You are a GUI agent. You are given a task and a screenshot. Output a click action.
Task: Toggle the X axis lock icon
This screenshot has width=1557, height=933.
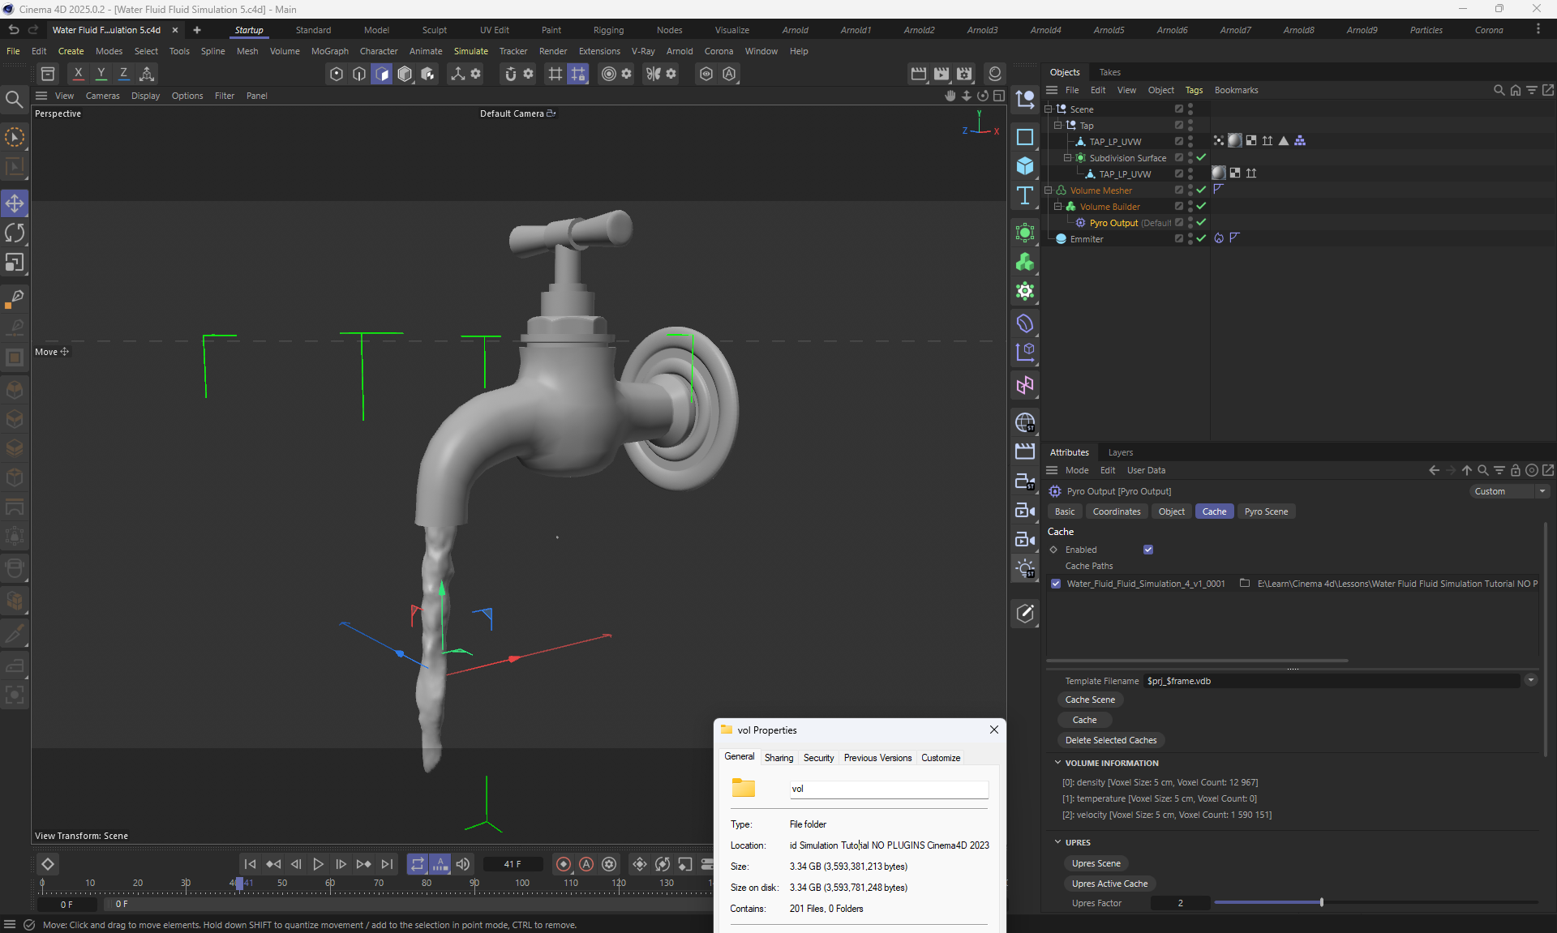click(x=79, y=74)
